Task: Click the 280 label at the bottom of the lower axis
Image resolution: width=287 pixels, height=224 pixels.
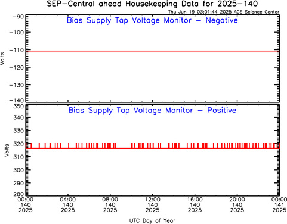Action: pos(18,194)
